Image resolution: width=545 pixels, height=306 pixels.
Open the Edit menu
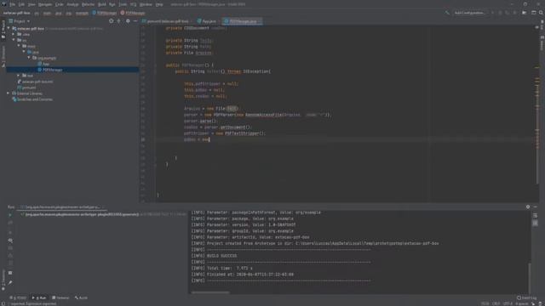click(x=21, y=4)
